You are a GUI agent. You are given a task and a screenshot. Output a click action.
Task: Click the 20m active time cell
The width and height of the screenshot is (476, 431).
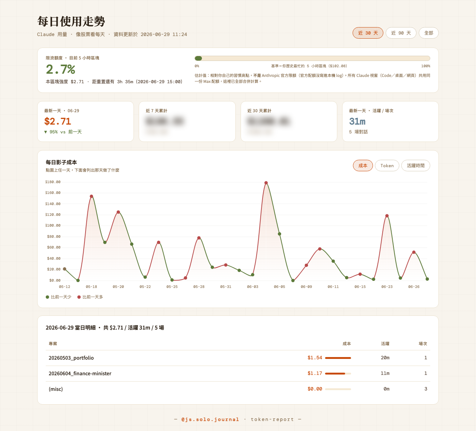tap(385, 358)
